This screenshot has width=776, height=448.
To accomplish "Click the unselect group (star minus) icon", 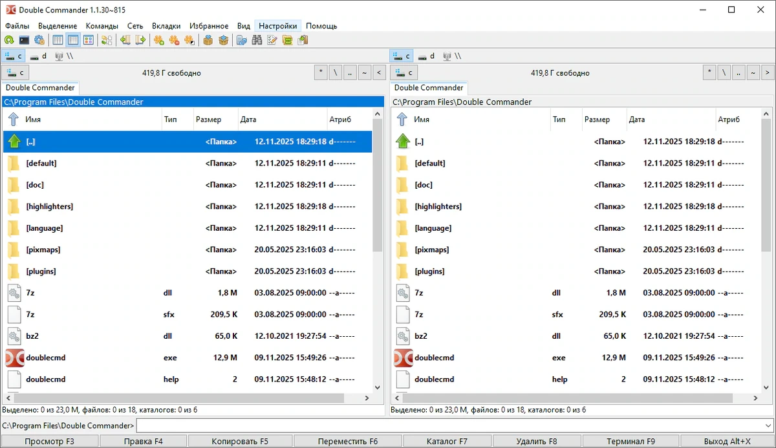I will pos(174,40).
